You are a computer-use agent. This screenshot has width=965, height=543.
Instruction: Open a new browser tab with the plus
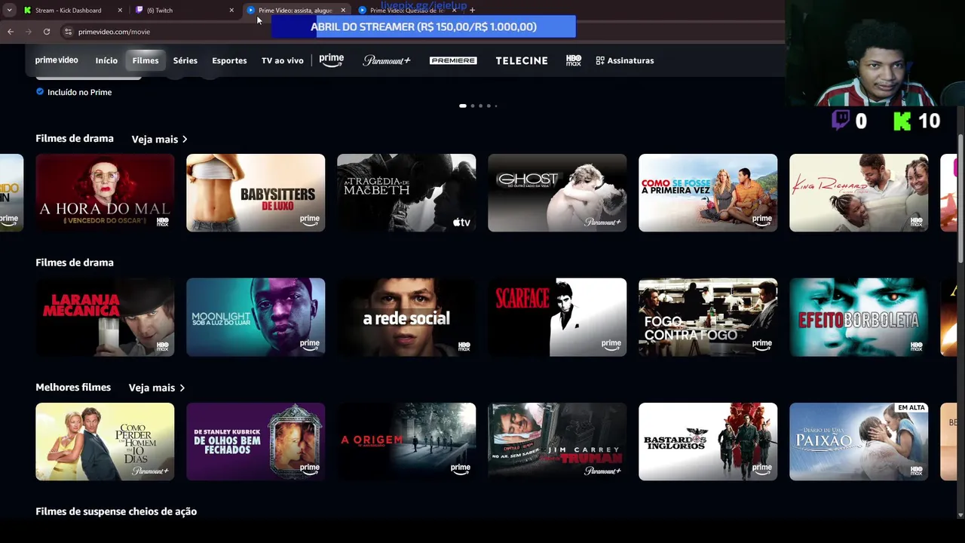(472, 10)
